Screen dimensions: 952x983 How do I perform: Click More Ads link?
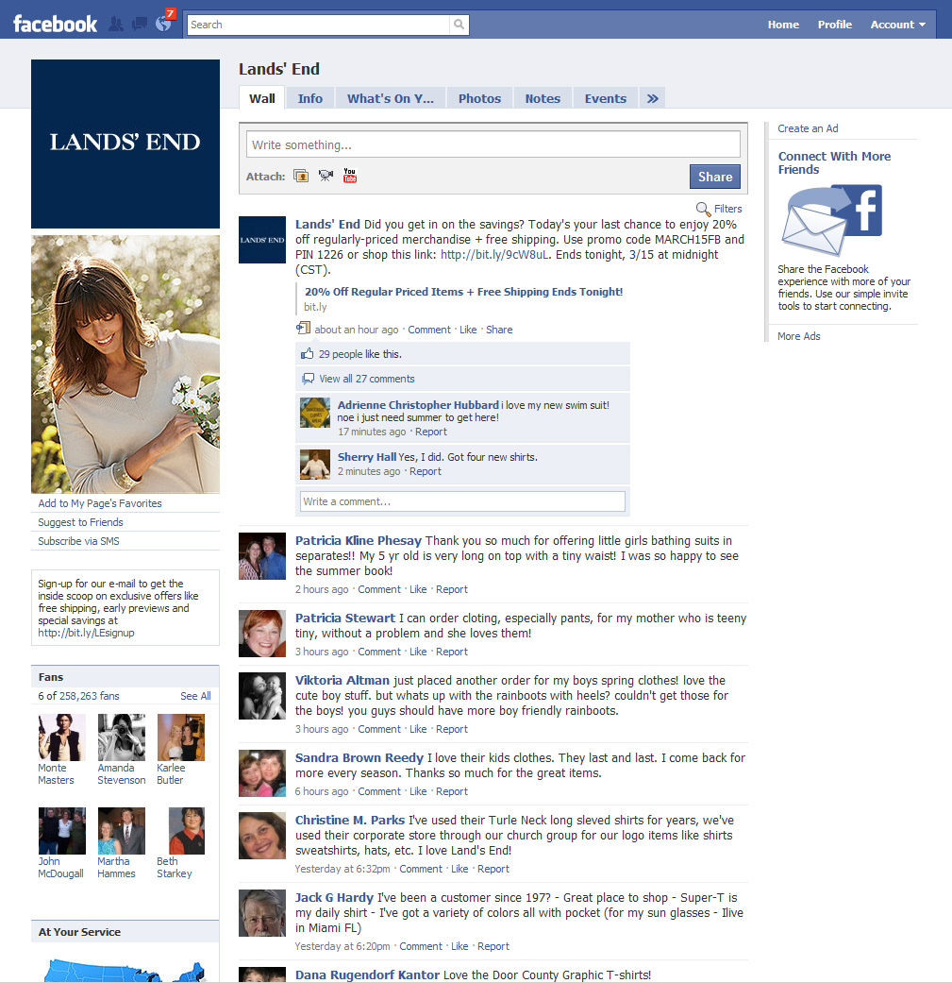coord(798,336)
